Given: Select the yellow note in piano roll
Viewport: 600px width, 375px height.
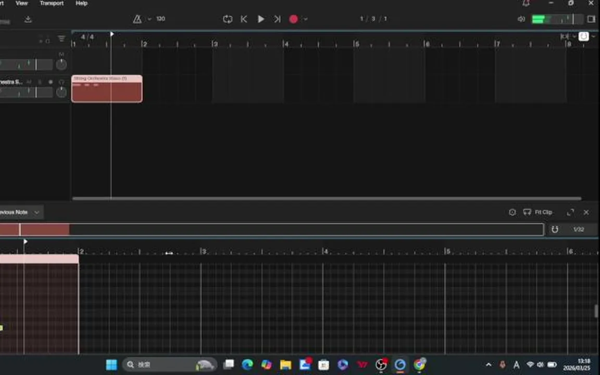Looking at the screenshot, I should pyautogui.click(x=1, y=328).
